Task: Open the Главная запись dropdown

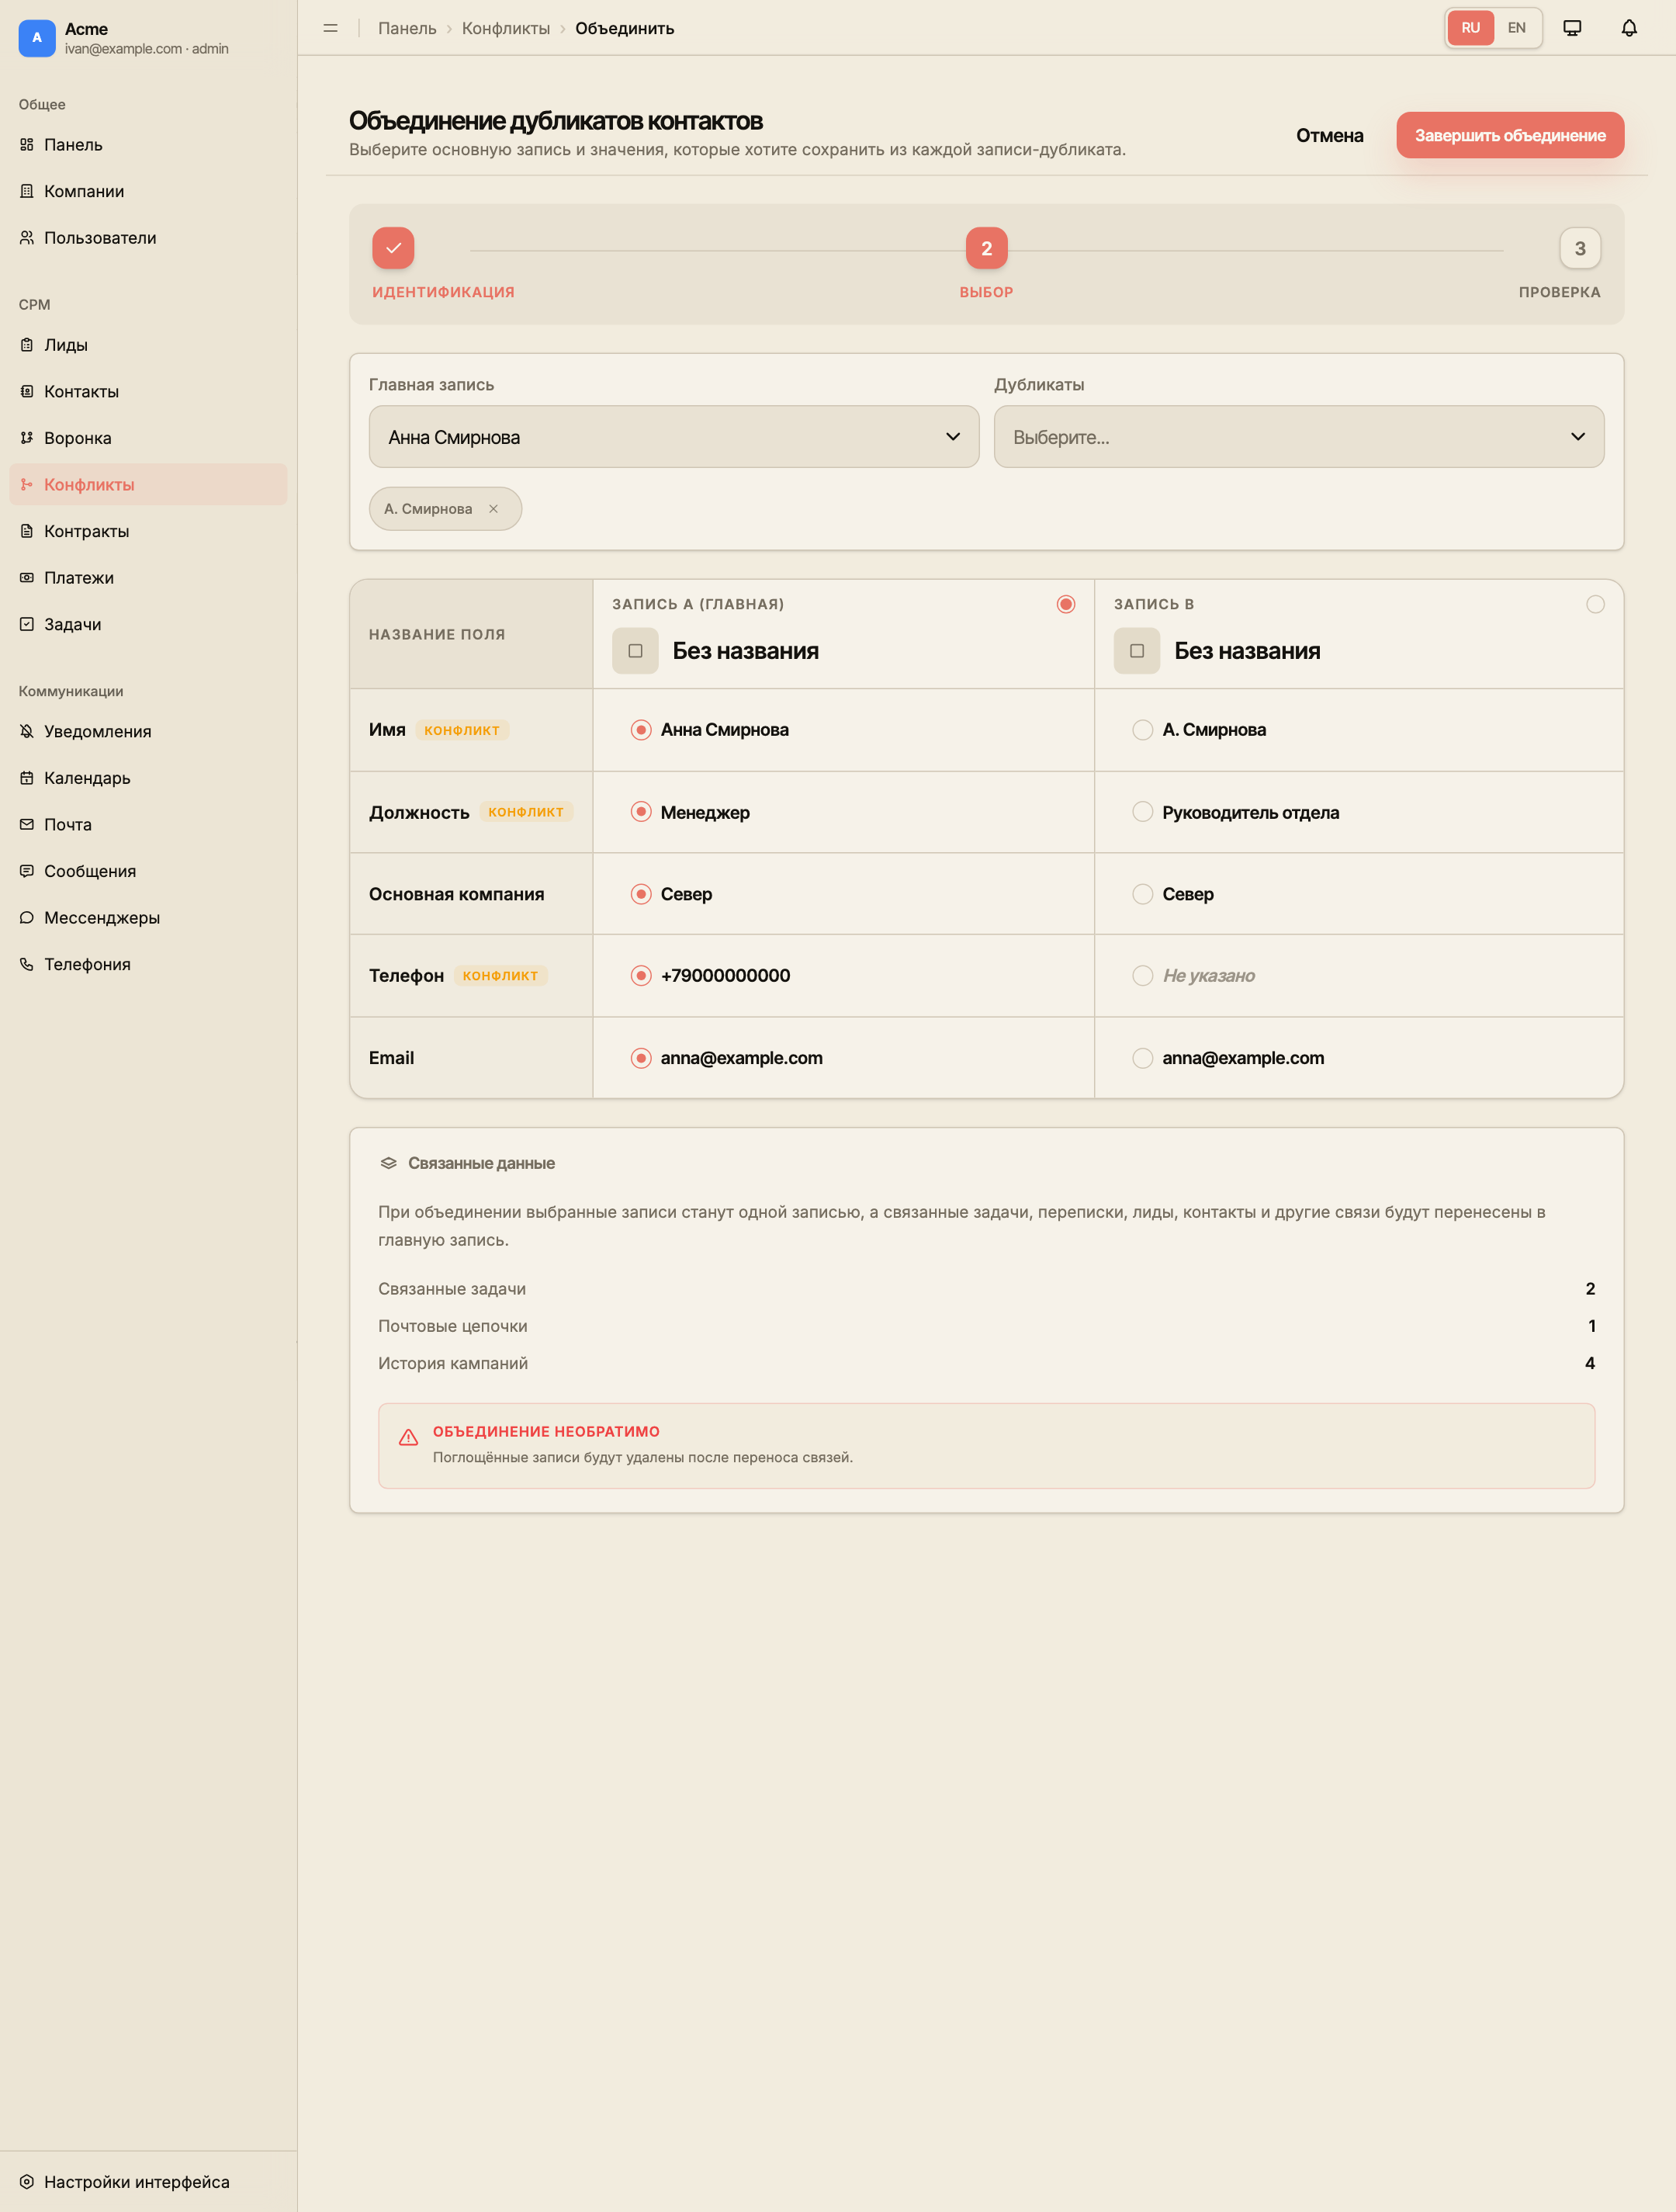Action: click(x=674, y=437)
